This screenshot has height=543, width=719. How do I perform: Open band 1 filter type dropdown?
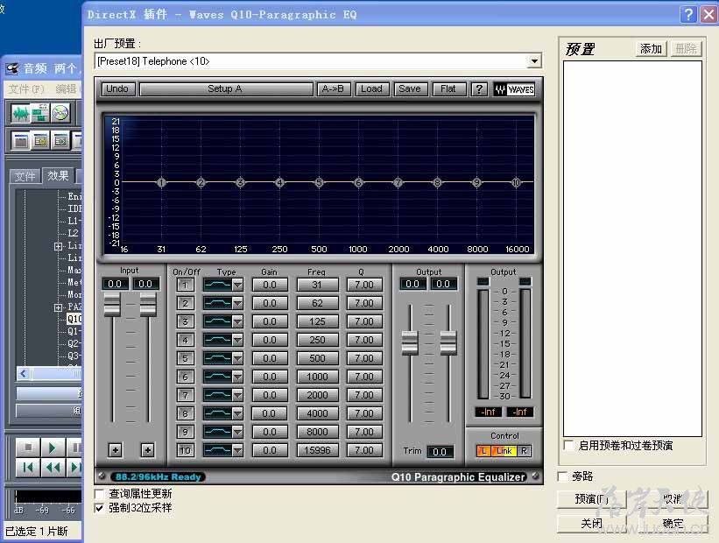tap(237, 285)
